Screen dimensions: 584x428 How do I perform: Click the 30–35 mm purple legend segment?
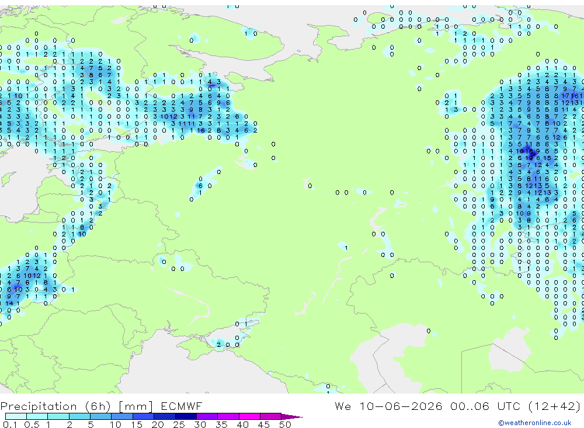207,416
